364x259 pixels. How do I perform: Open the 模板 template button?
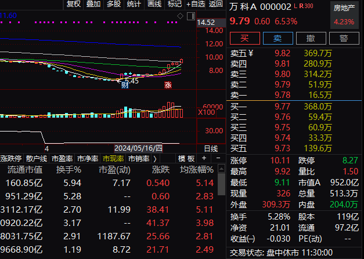[186, 159]
